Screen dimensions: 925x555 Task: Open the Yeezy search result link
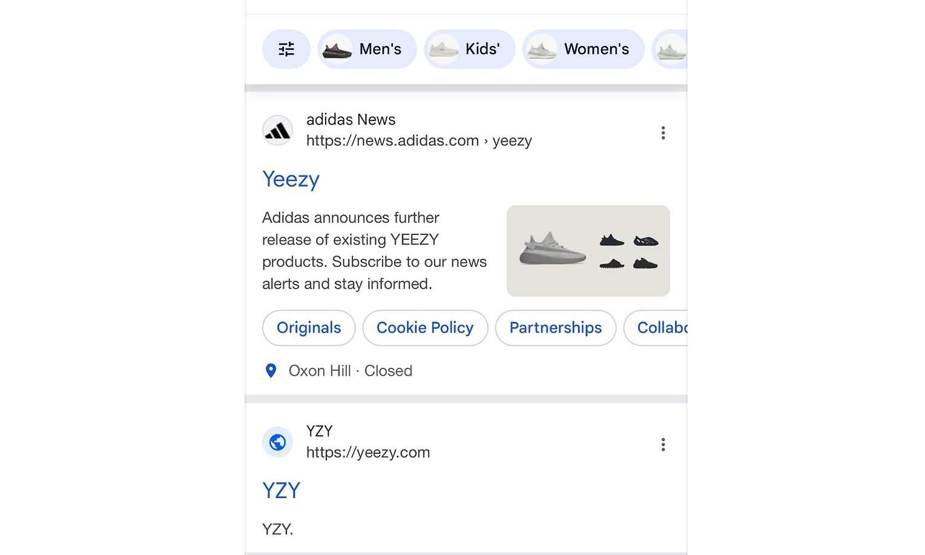291,179
